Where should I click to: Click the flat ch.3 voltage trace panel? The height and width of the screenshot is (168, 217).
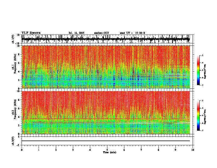108,141
